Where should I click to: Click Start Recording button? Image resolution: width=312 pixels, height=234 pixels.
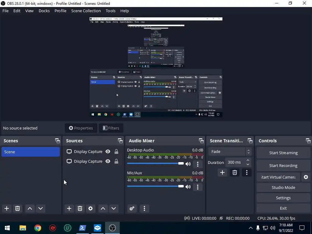pos(283,165)
